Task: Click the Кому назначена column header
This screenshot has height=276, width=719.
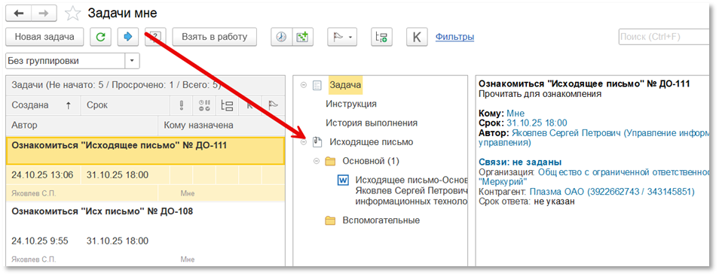Action: pos(222,125)
